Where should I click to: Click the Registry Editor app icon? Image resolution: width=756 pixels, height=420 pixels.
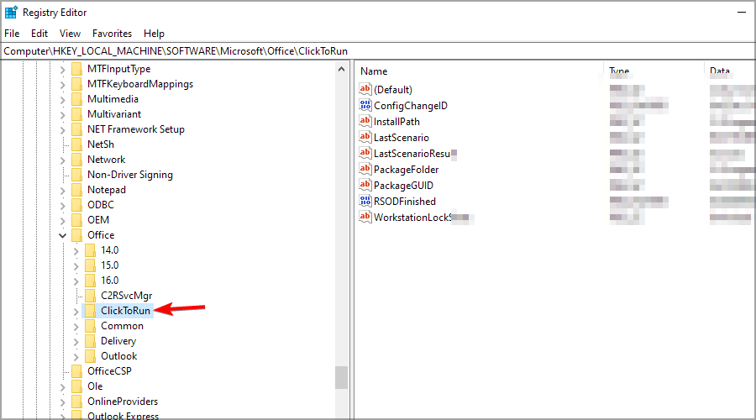point(11,12)
